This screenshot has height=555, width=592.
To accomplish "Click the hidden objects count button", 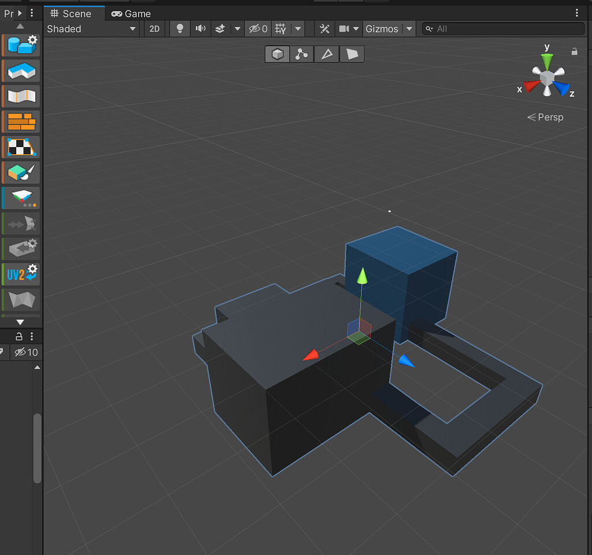I will (257, 28).
